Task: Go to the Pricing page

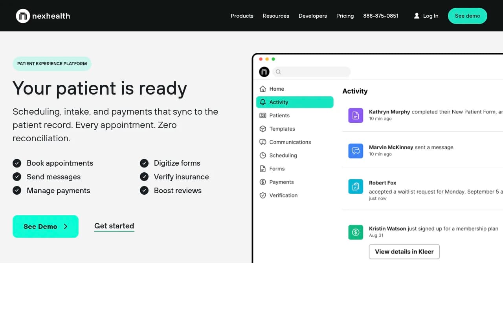Action: point(345,16)
